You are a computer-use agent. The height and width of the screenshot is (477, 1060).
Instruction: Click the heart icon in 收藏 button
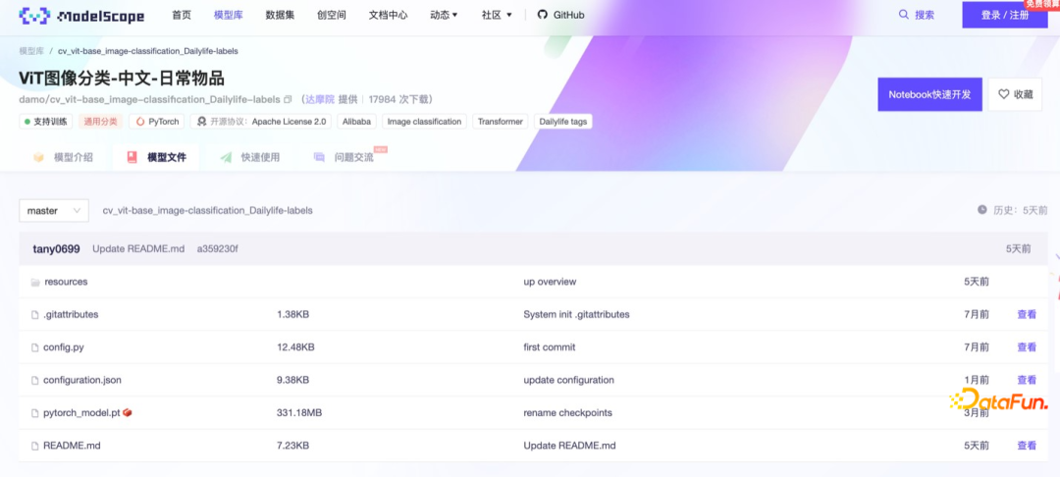pos(1004,94)
